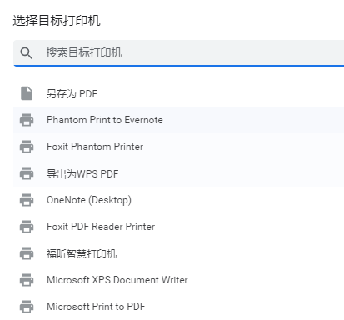
Task: Click printer icon beside 导出为WPS PDF
Action: click(x=27, y=173)
